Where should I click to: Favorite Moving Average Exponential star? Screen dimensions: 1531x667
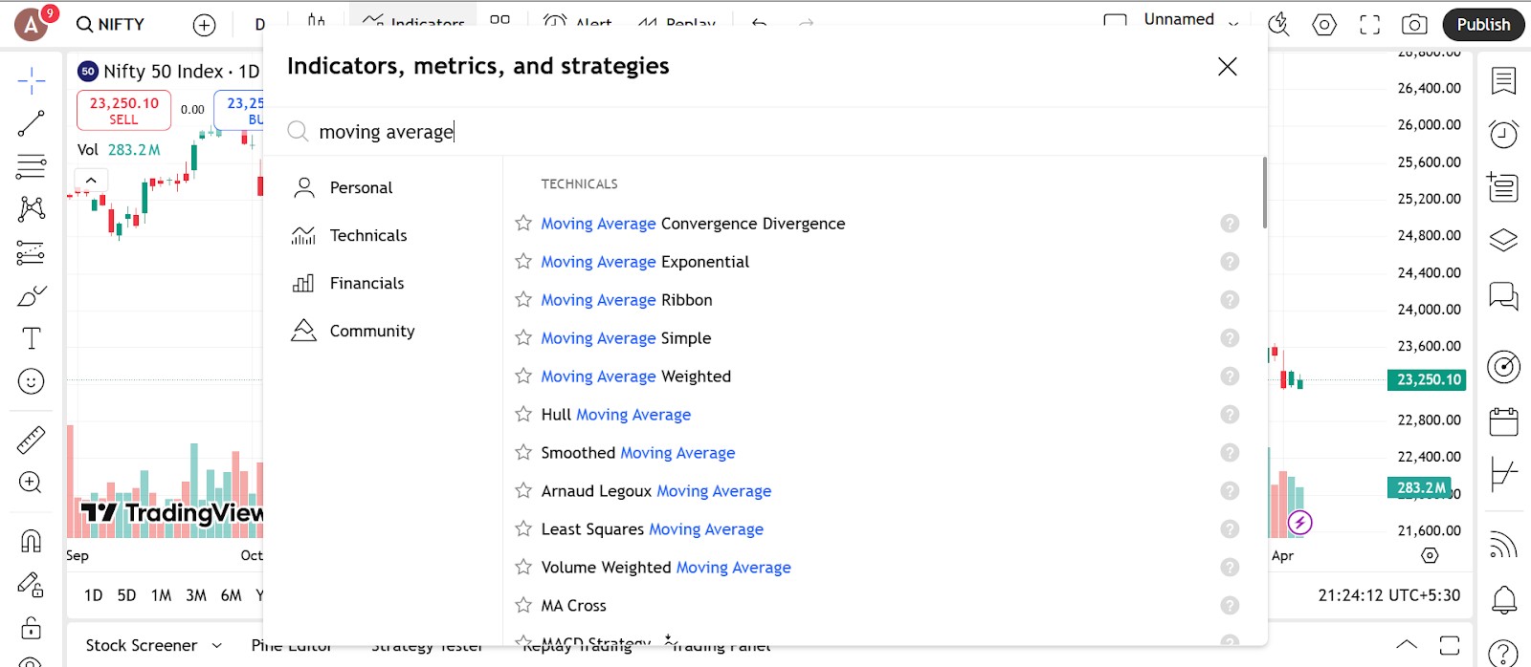[x=523, y=261]
